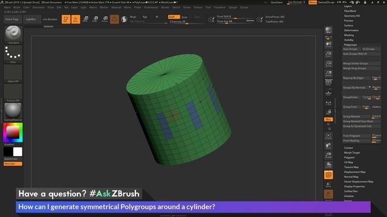The image size is (387, 217).
Task: Select the Move transform icon
Action: 85,19
